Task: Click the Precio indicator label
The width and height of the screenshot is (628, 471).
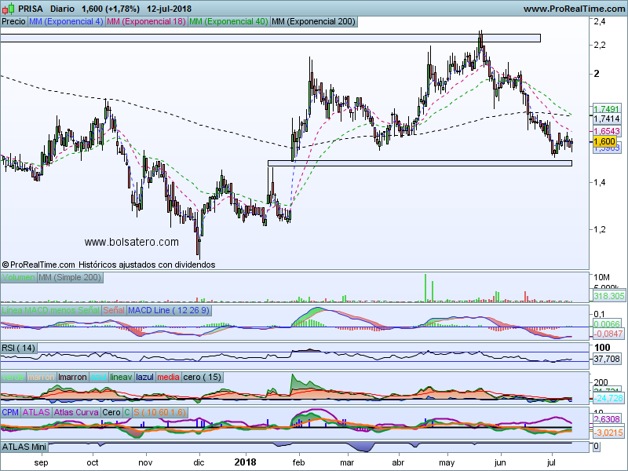Action: (13, 22)
